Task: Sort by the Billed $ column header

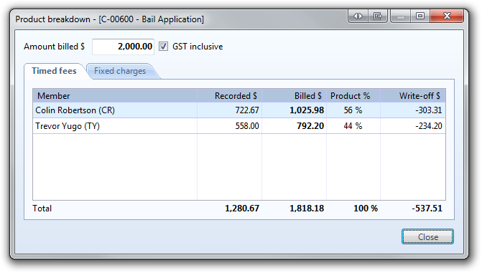Action: [x=295, y=96]
